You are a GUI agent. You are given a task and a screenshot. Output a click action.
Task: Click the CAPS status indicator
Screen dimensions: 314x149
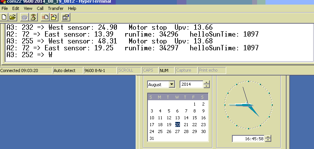150,70
